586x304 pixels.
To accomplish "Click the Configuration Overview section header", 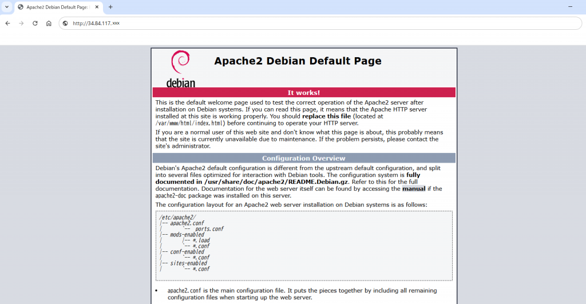I will point(304,158).
